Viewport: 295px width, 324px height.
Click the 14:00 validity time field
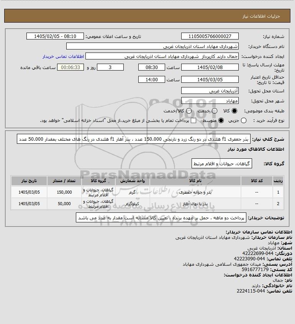[x=152, y=79]
